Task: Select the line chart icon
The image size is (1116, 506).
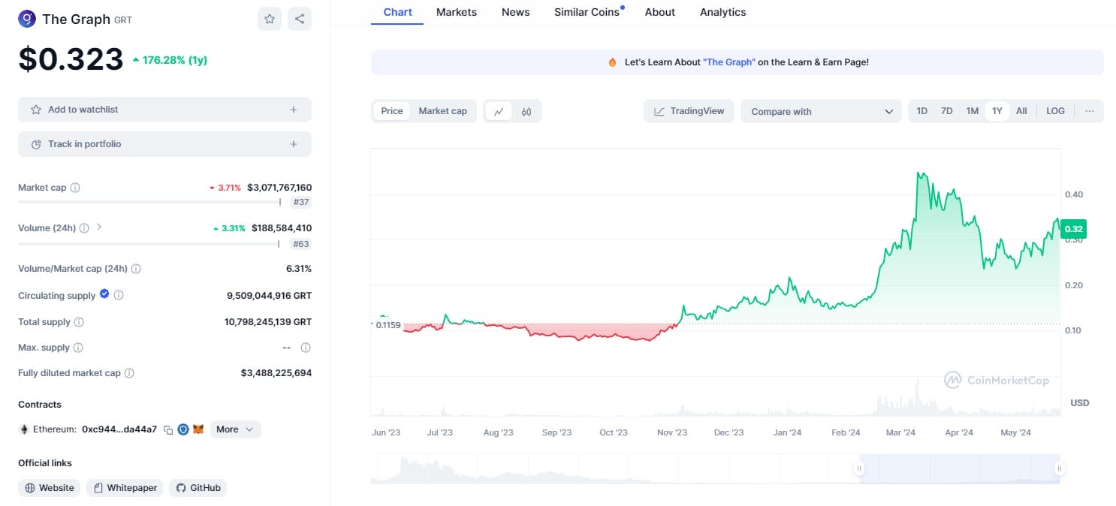Action: (499, 111)
